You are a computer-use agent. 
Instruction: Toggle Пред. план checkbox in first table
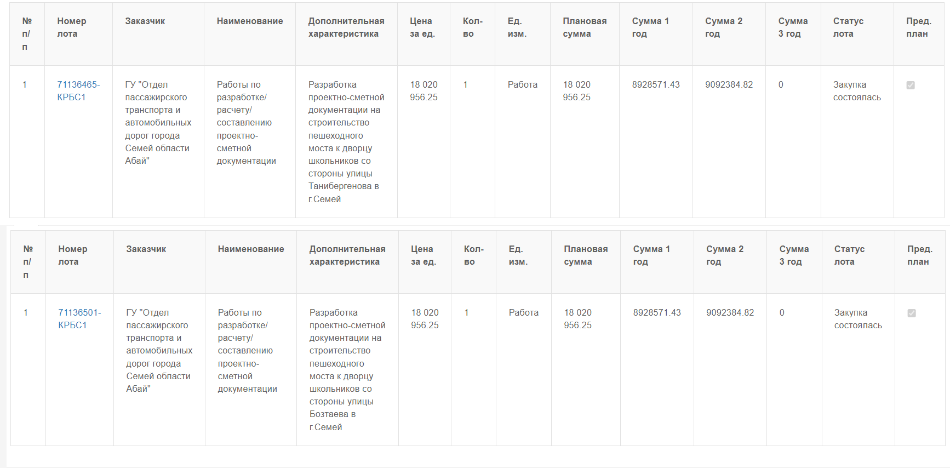tap(911, 85)
